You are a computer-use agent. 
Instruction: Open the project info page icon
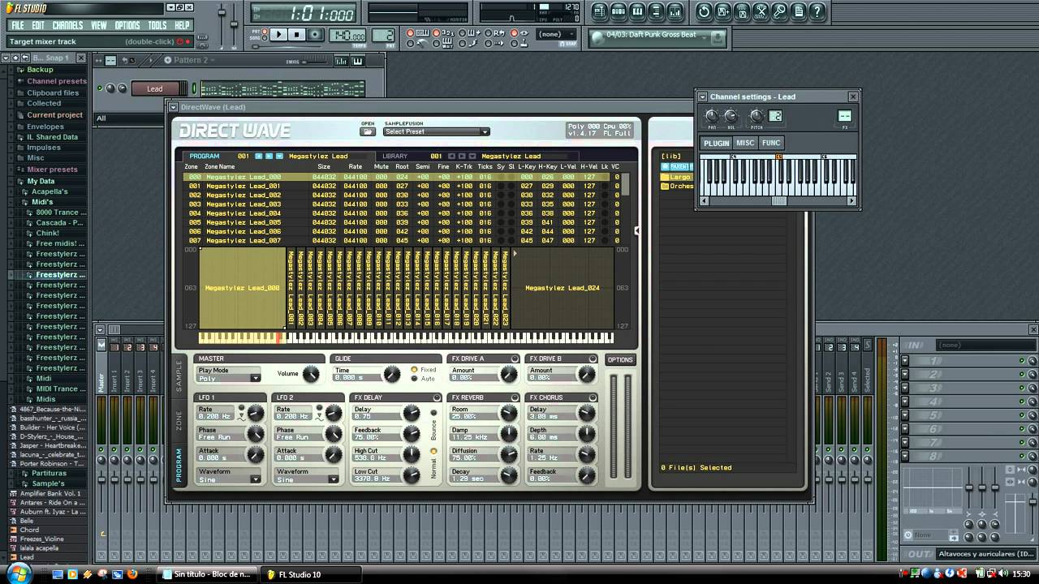point(799,11)
